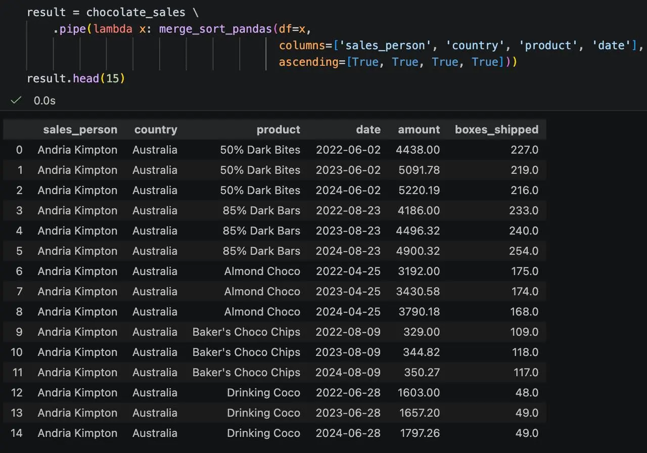Select the amount cell 4438.00

tap(418, 150)
